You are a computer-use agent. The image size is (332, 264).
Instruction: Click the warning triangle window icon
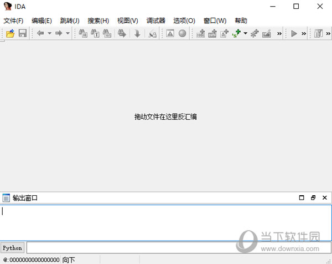coord(170,33)
